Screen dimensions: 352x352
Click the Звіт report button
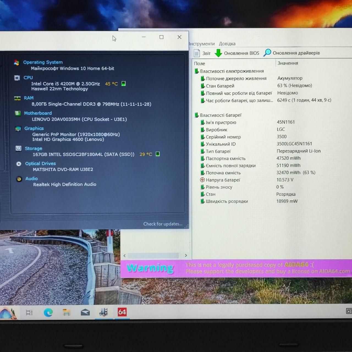coord(202,53)
